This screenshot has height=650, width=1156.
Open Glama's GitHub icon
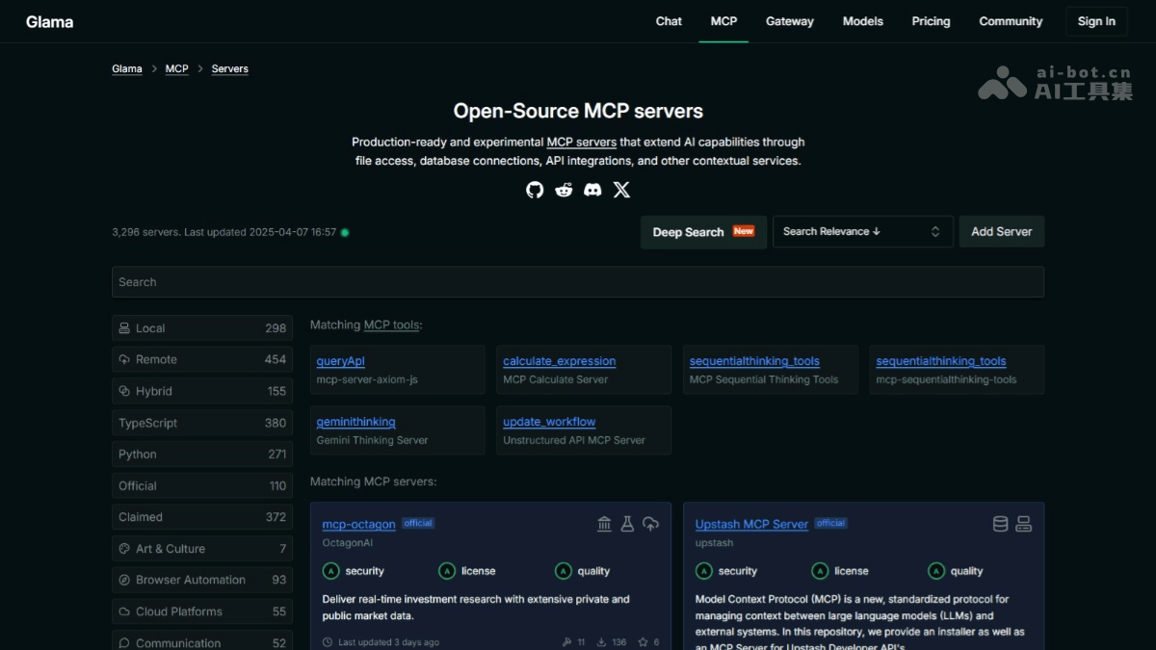tap(535, 190)
